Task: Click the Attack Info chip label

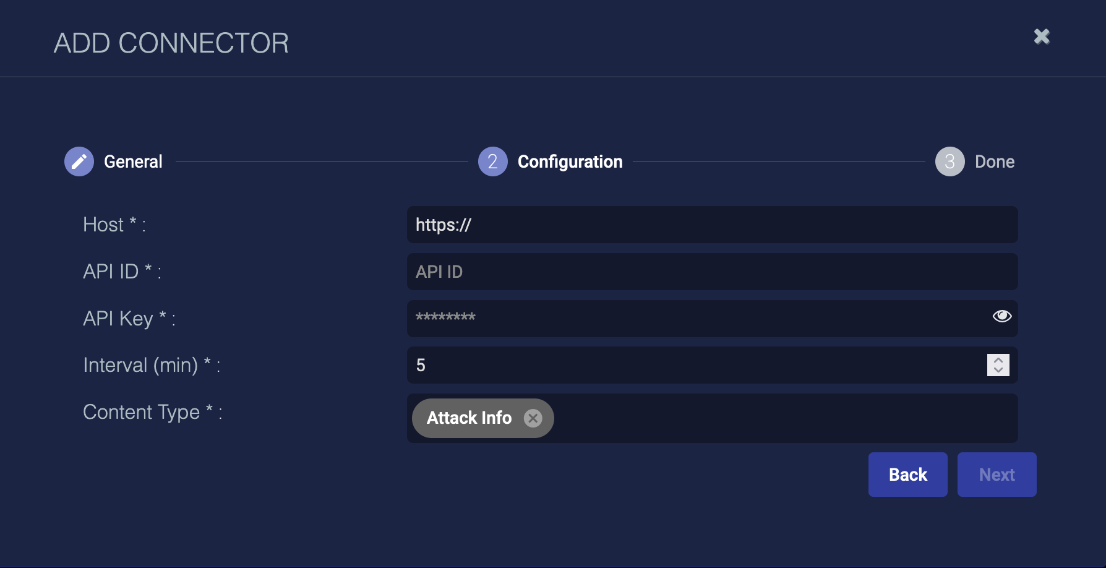Action: 469,418
